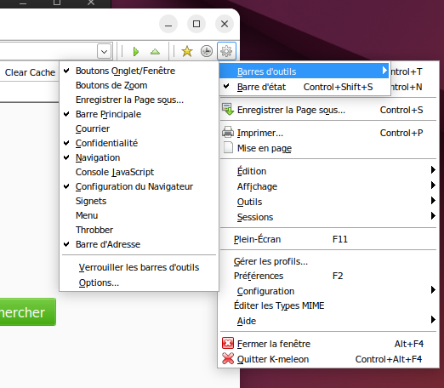Open bookmarks with the yellow star icon
The image size is (444, 388).
(187, 51)
